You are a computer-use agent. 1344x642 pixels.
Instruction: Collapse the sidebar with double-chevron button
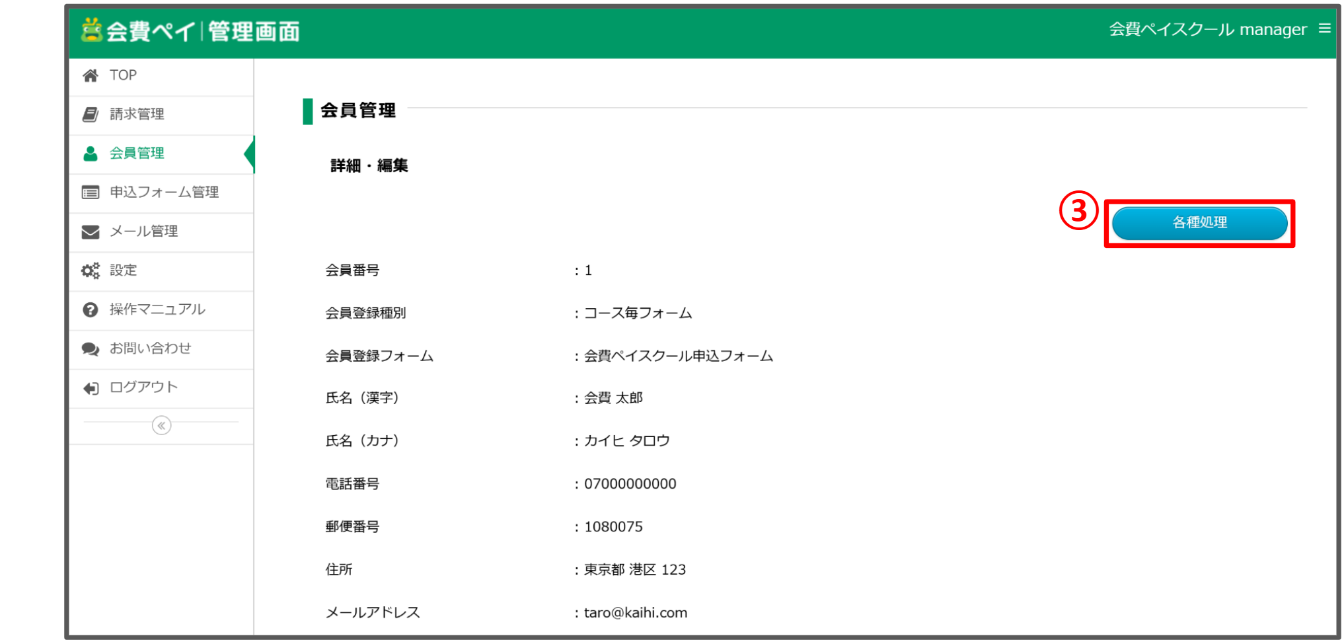[161, 425]
